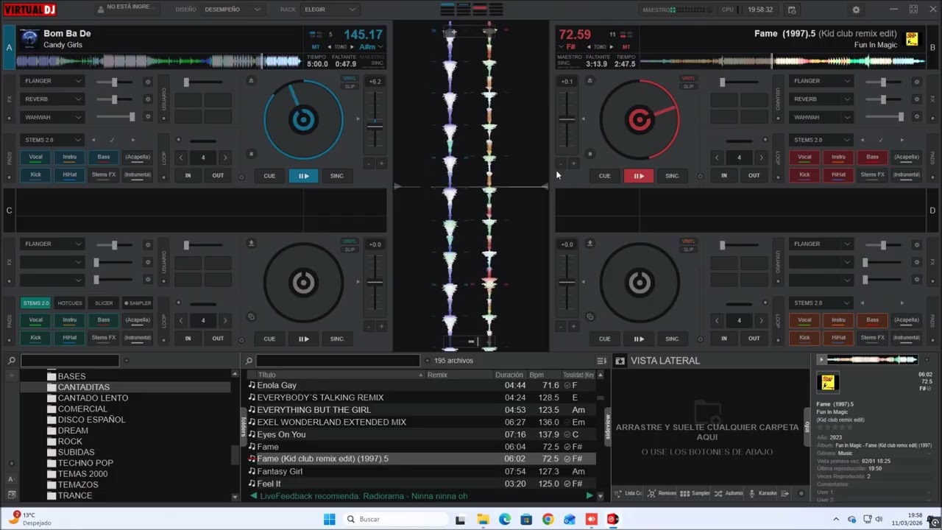Toggle the Kick stem pad on deck A
942x530 pixels.
(35, 174)
